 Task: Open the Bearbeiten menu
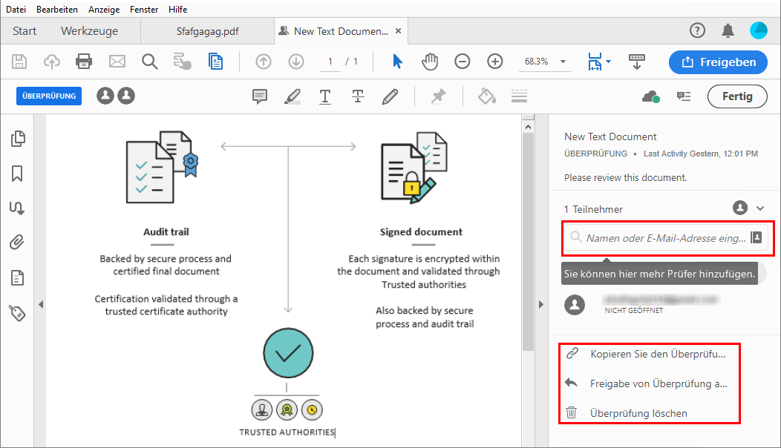coord(56,10)
